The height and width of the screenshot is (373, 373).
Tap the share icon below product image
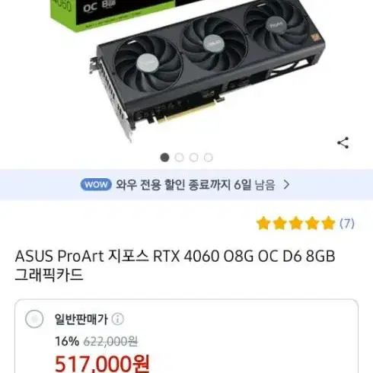[343, 143]
